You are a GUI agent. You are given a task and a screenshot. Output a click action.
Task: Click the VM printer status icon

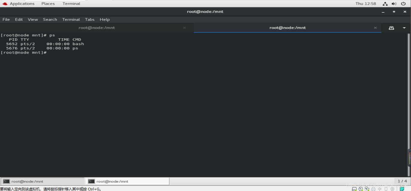point(373,189)
